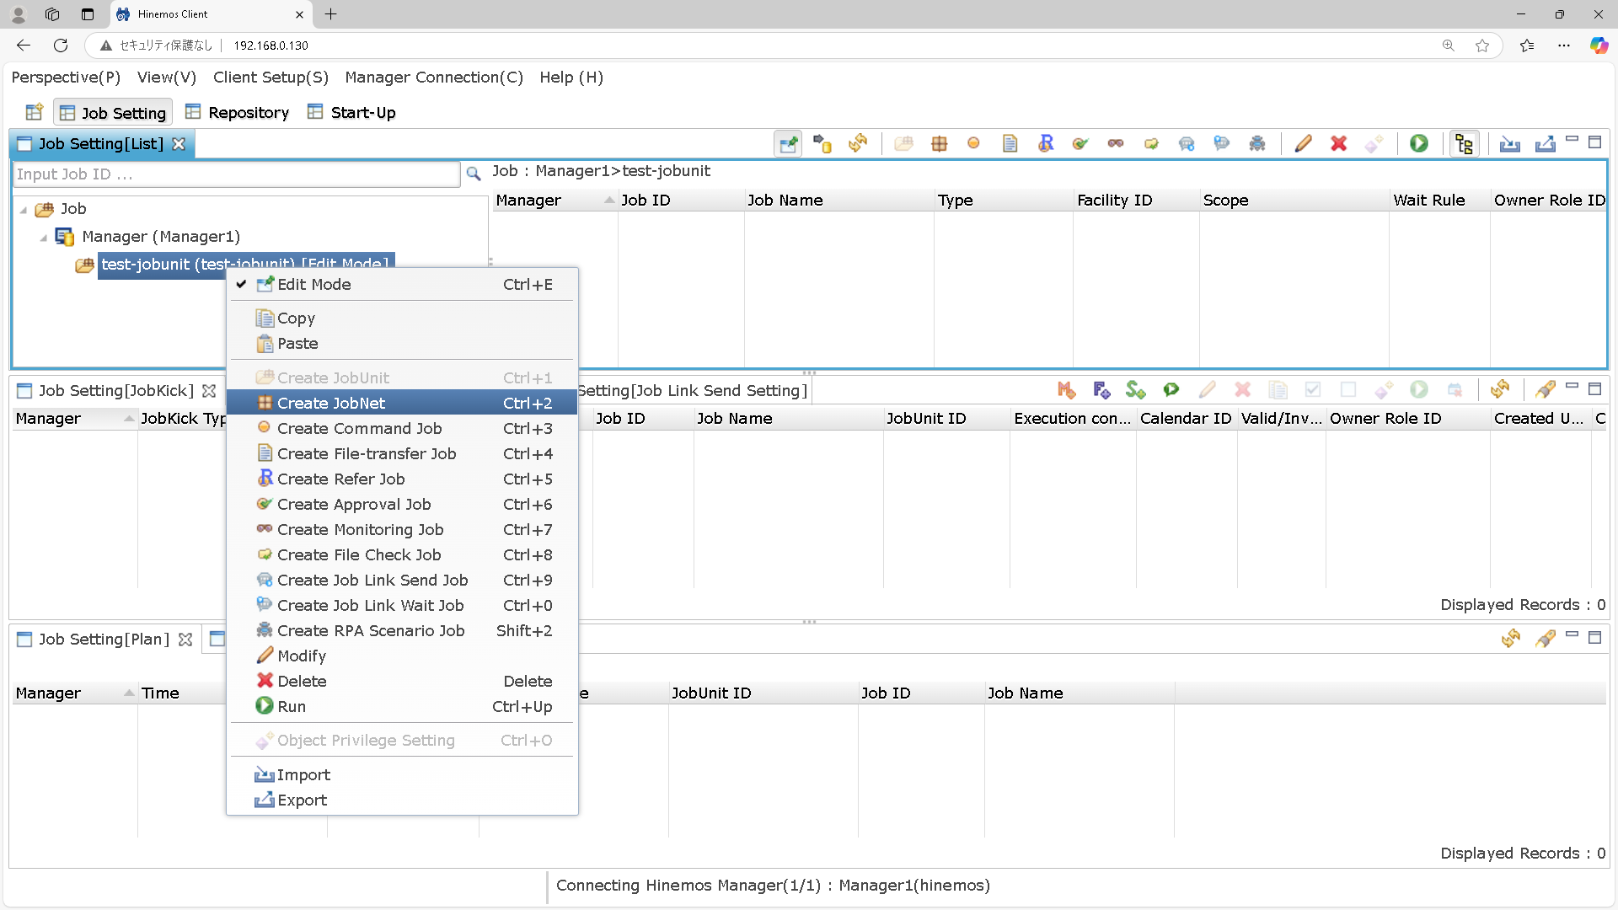Toggle the job tree display icon

pyautogui.click(x=1464, y=143)
